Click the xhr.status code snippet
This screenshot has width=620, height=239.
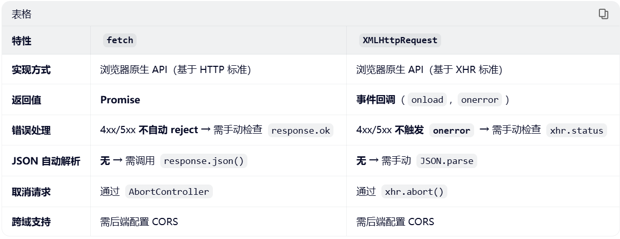[576, 130]
